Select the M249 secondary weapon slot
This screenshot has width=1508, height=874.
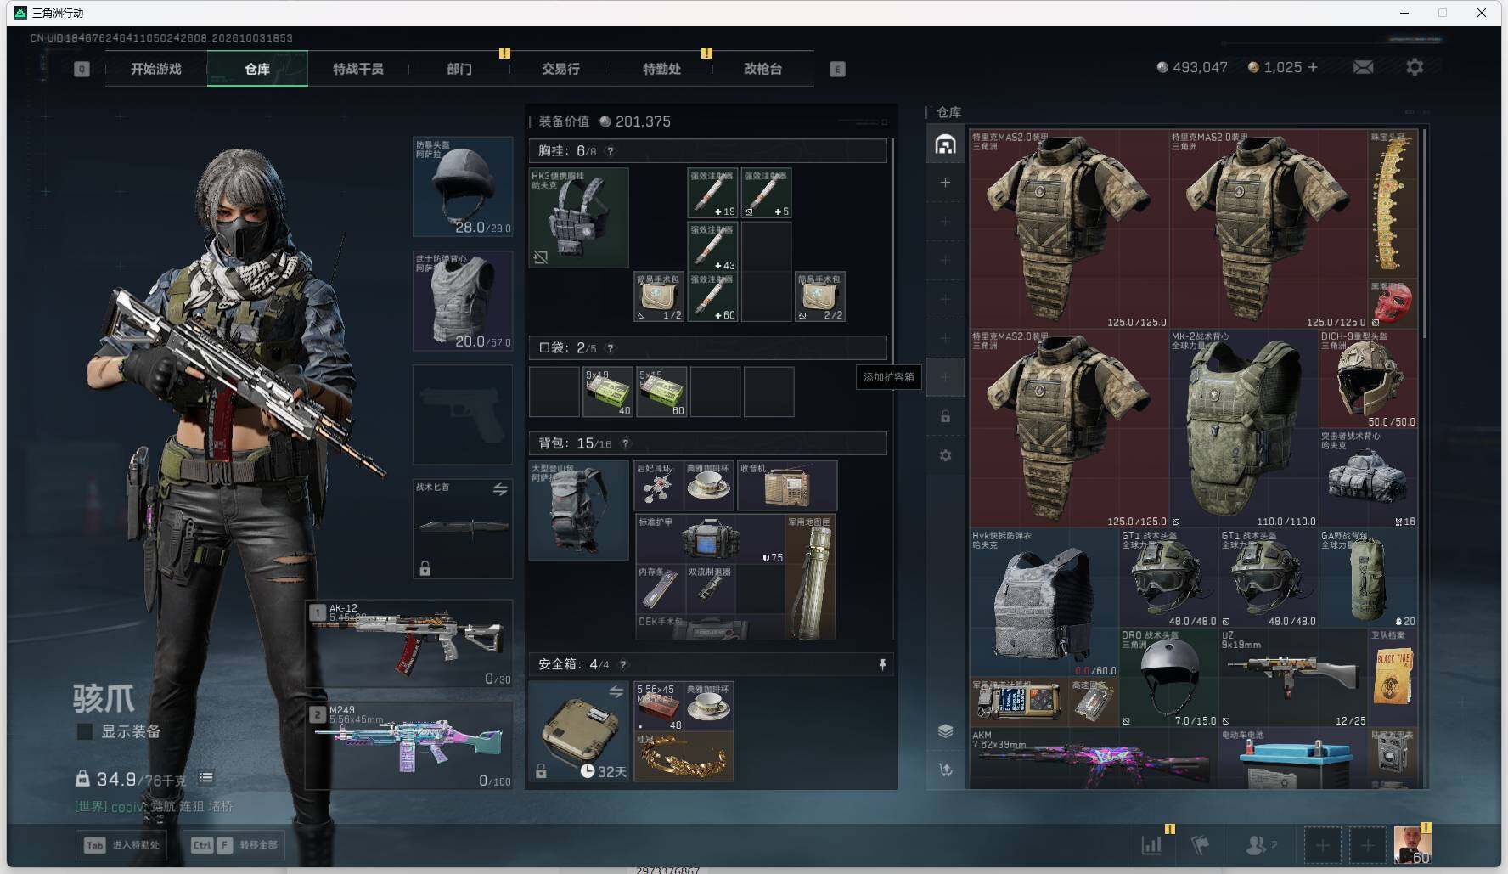click(x=409, y=746)
